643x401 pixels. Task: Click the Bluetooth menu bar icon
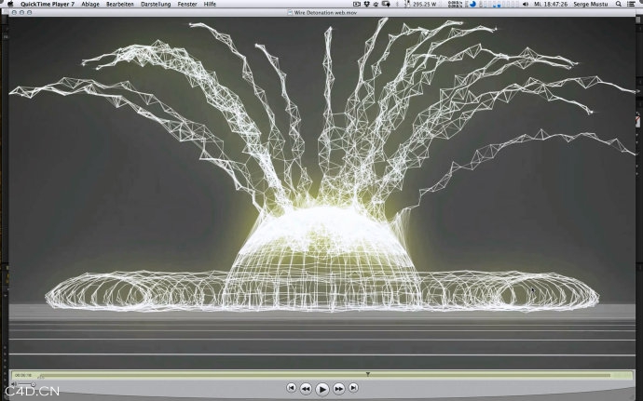point(397,4)
